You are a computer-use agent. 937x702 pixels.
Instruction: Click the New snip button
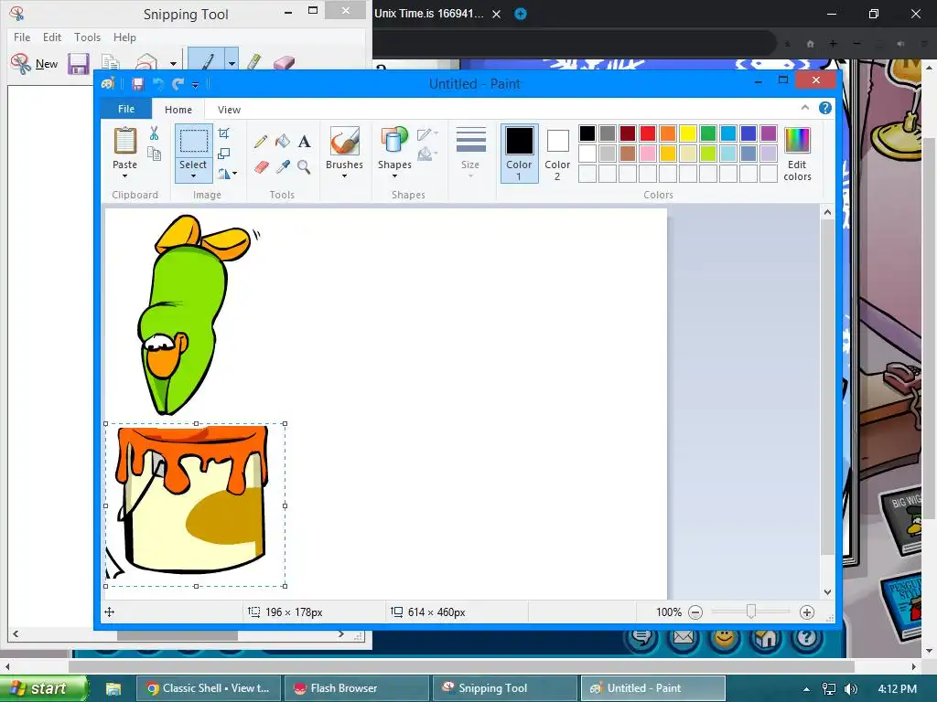(x=35, y=63)
